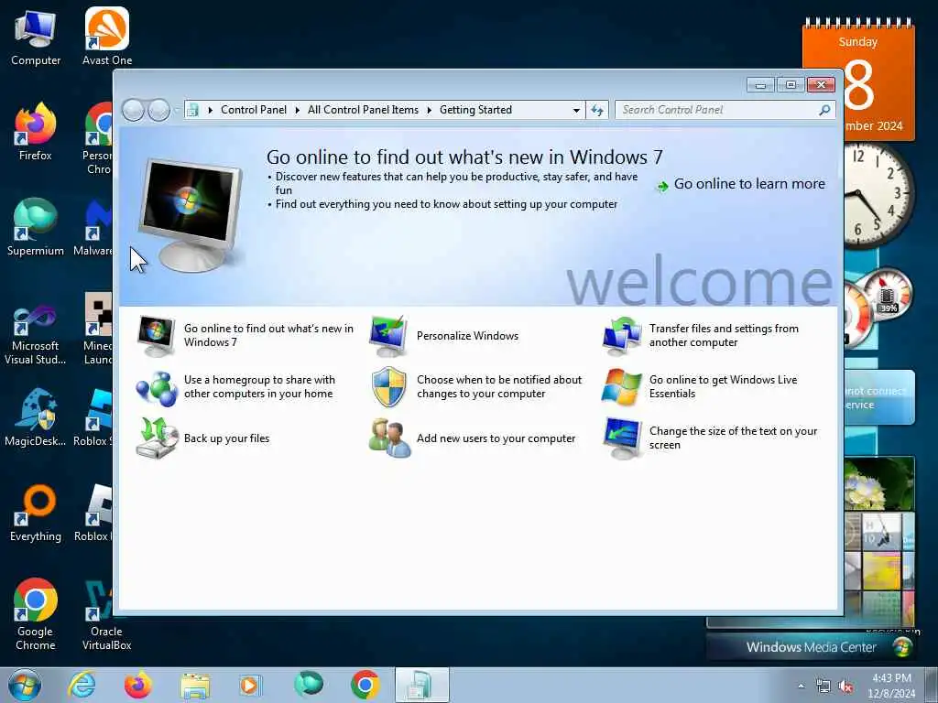This screenshot has height=703, width=938.
Task: Open Oracle VirtualBox desktop shortcut
Action: coord(106,616)
